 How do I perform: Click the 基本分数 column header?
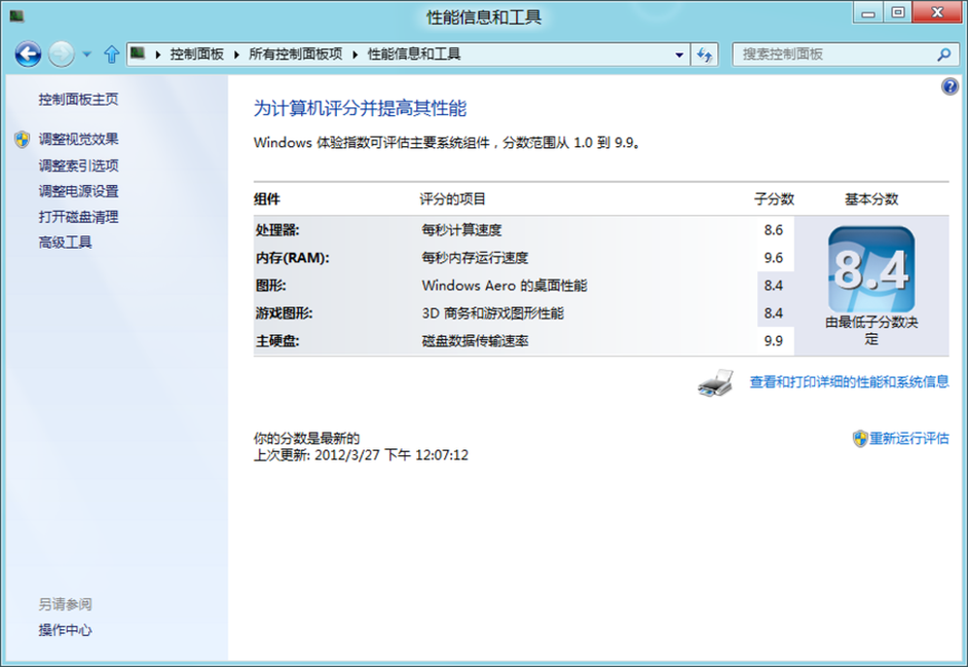click(871, 199)
